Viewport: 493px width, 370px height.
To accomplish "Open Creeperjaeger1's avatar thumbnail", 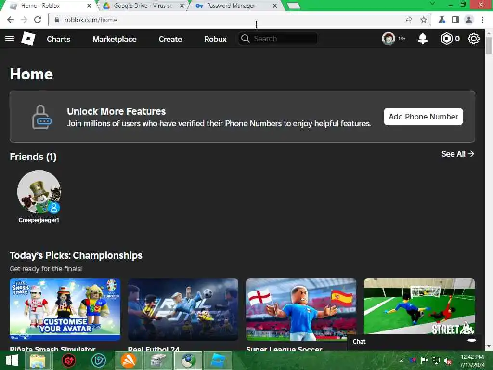I will click(39, 192).
